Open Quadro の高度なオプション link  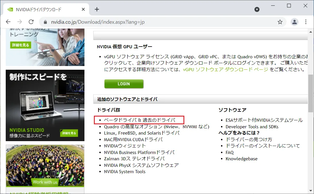pyautogui.click(x=156, y=127)
